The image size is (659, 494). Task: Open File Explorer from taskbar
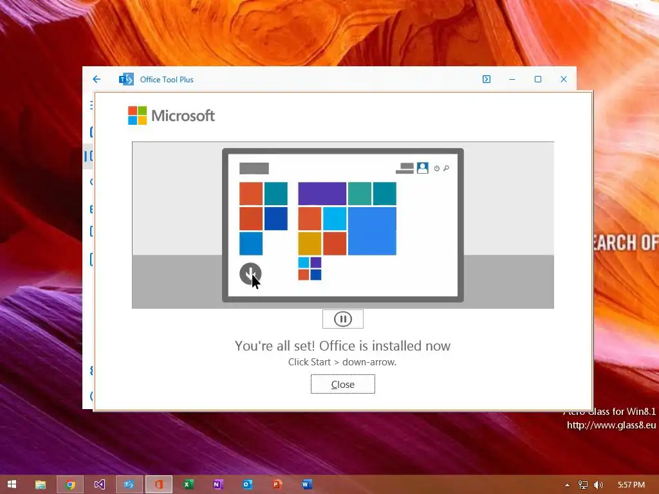click(x=41, y=484)
